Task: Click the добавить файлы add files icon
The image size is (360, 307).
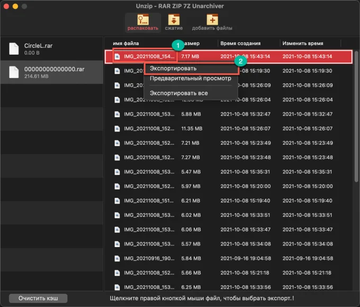Action: click(x=212, y=20)
